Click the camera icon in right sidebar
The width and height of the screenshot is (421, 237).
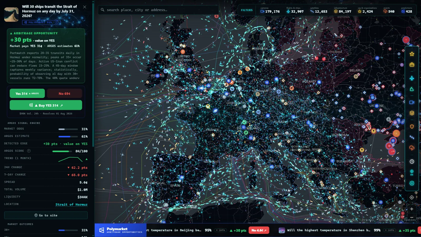pyautogui.click(x=412, y=102)
